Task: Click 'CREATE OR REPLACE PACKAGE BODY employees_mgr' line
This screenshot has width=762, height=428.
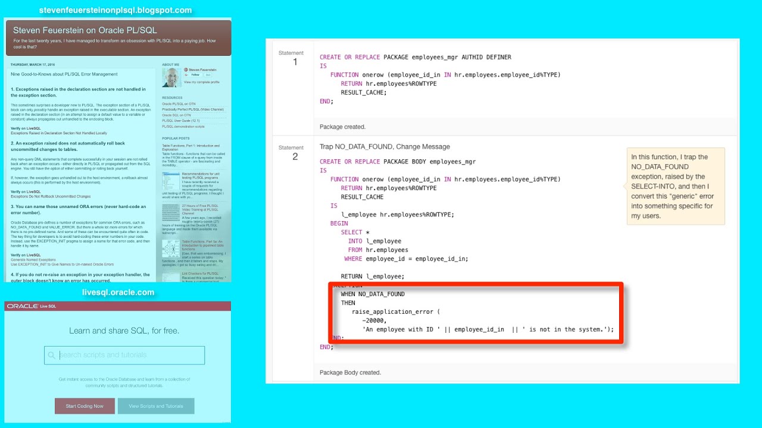Action: click(x=398, y=162)
